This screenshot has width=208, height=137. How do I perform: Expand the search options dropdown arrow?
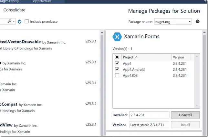[14, 21]
